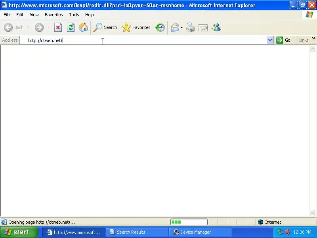Click the 12:38 PM system clock
Image resolution: width=317 pixels, height=238 pixels.
click(x=302, y=232)
